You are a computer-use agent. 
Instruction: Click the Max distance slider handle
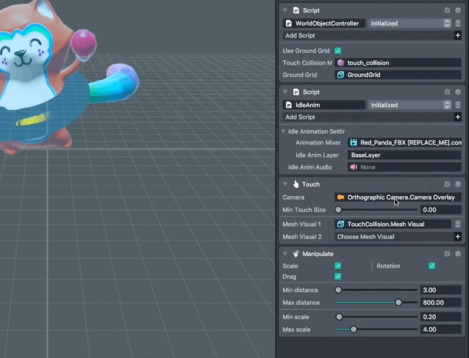[399, 303]
